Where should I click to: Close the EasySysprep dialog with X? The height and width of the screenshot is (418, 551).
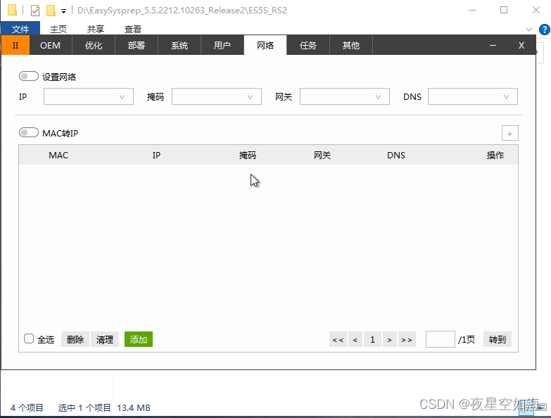coord(521,45)
